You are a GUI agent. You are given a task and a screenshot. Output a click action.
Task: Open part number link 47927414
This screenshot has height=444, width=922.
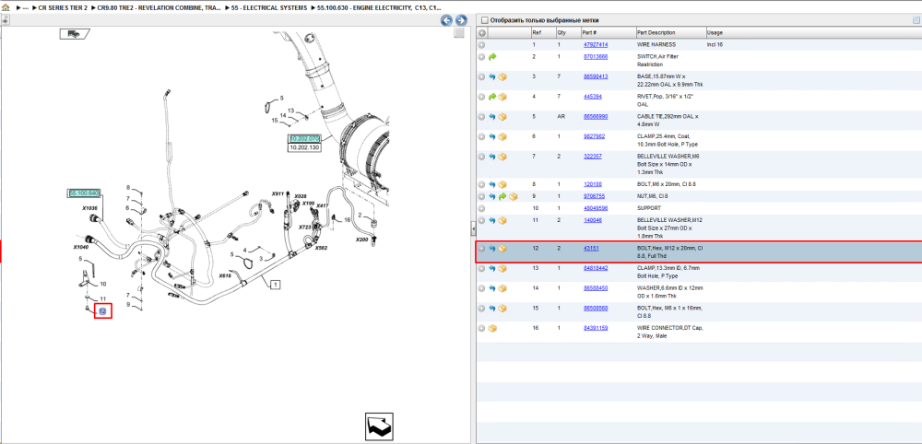(596, 44)
